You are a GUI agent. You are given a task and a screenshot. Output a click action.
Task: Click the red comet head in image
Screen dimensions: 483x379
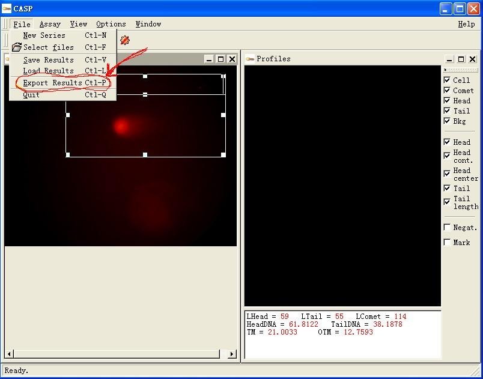[x=121, y=126]
